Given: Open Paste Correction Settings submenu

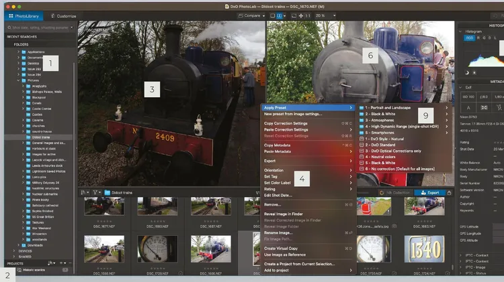Looking at the screenshot, I should point(308,130).
